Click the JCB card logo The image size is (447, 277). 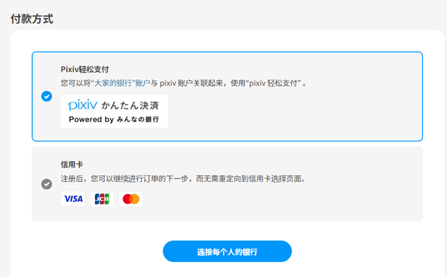pos(102,199)
